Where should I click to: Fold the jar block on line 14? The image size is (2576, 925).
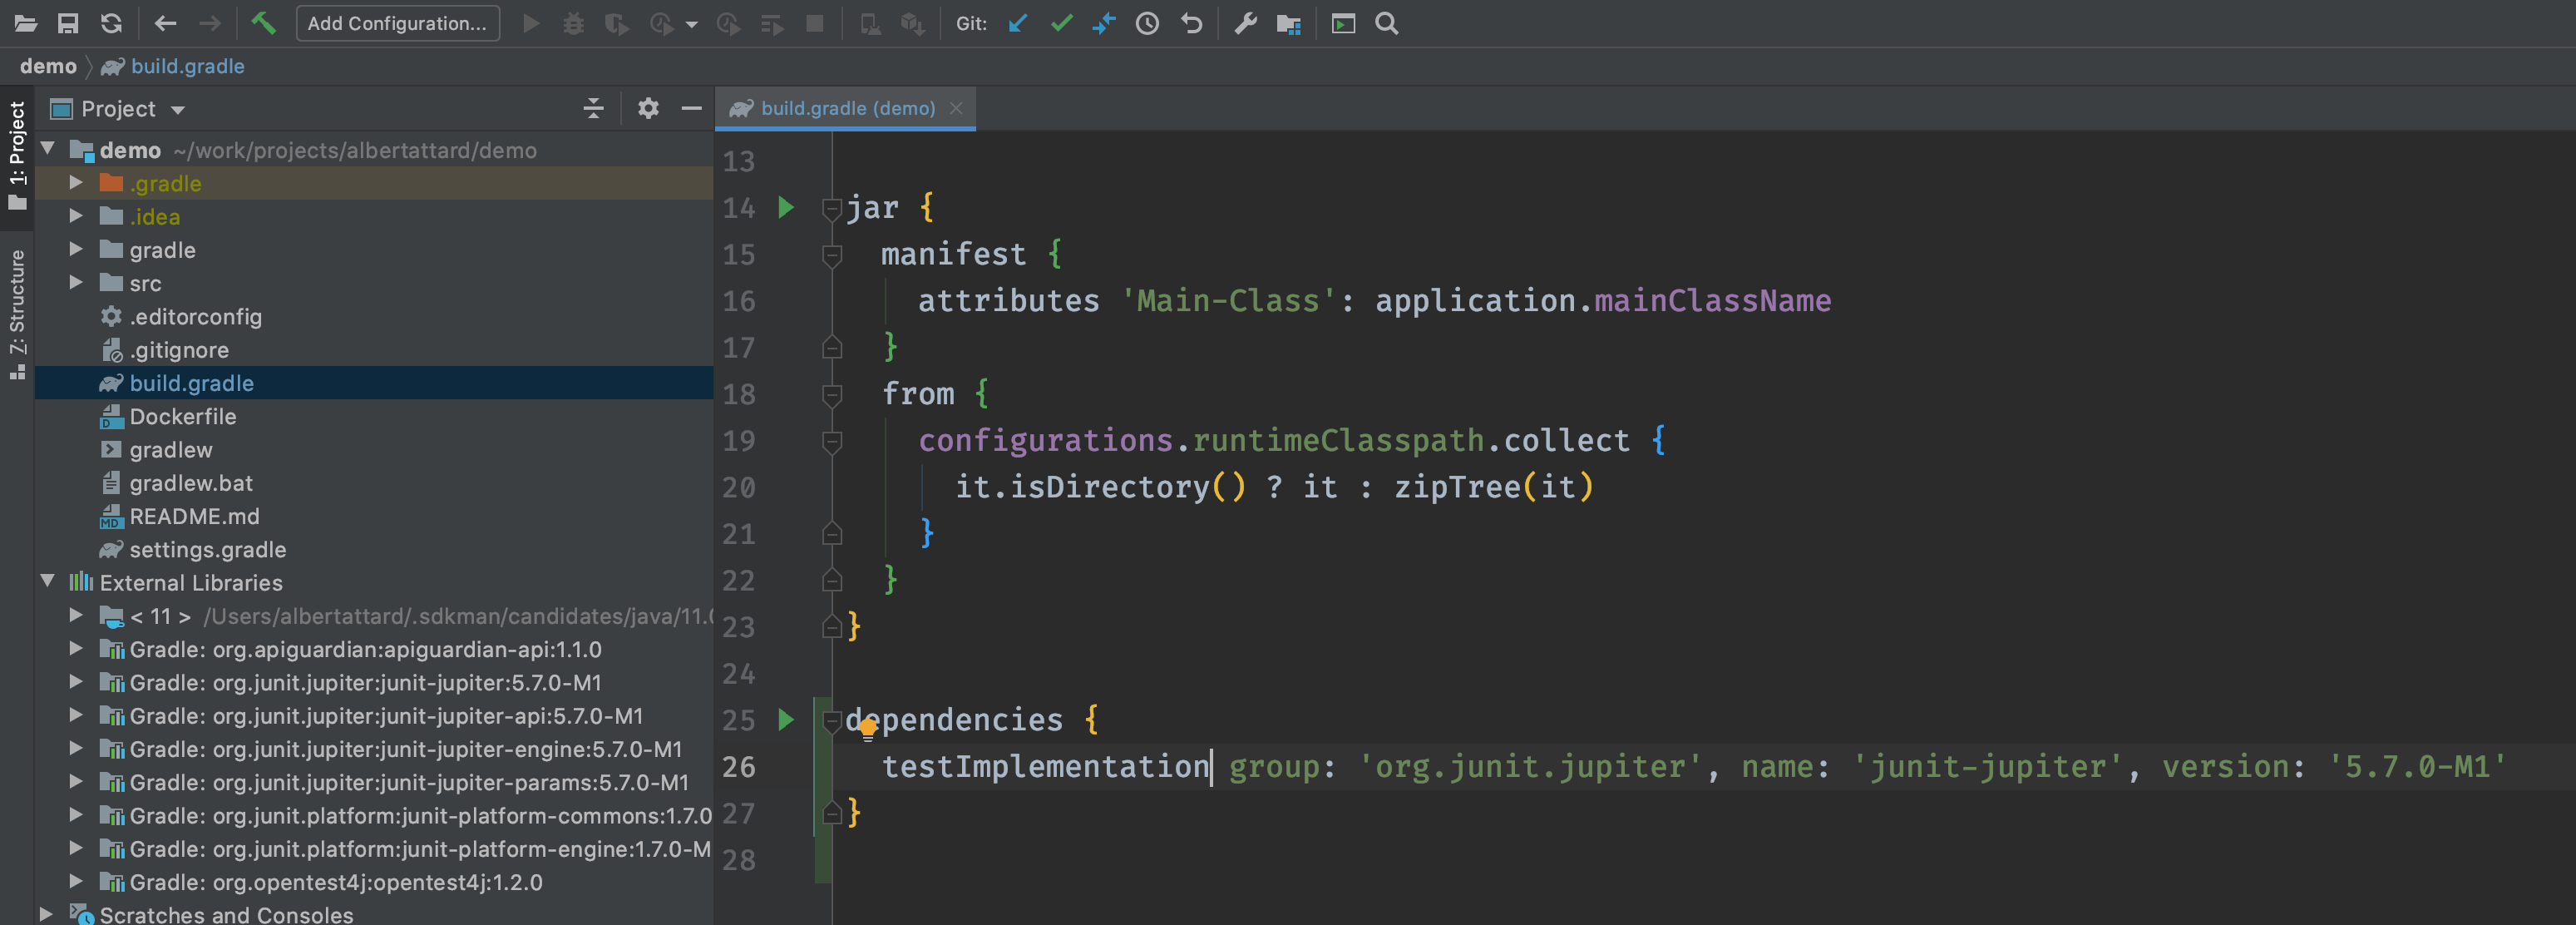click(831, 208)
